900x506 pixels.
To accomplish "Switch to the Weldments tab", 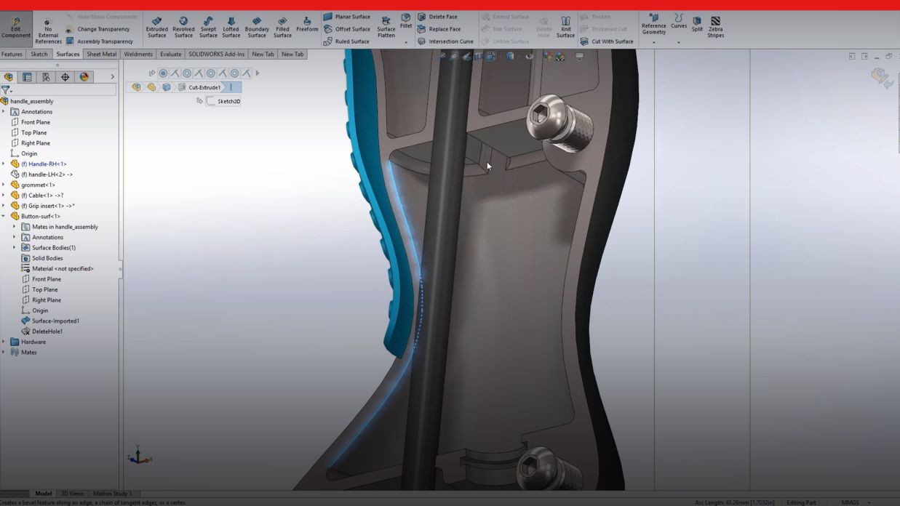I will click(138, 55).
